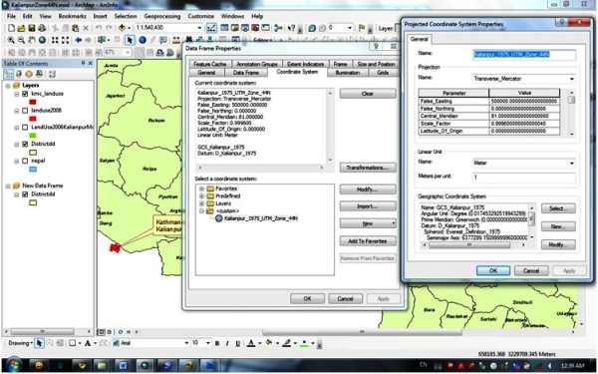Go back to previous extent arrow
Image resolution: width=598 pixels, height=374 pixels.
click(78, 40)
